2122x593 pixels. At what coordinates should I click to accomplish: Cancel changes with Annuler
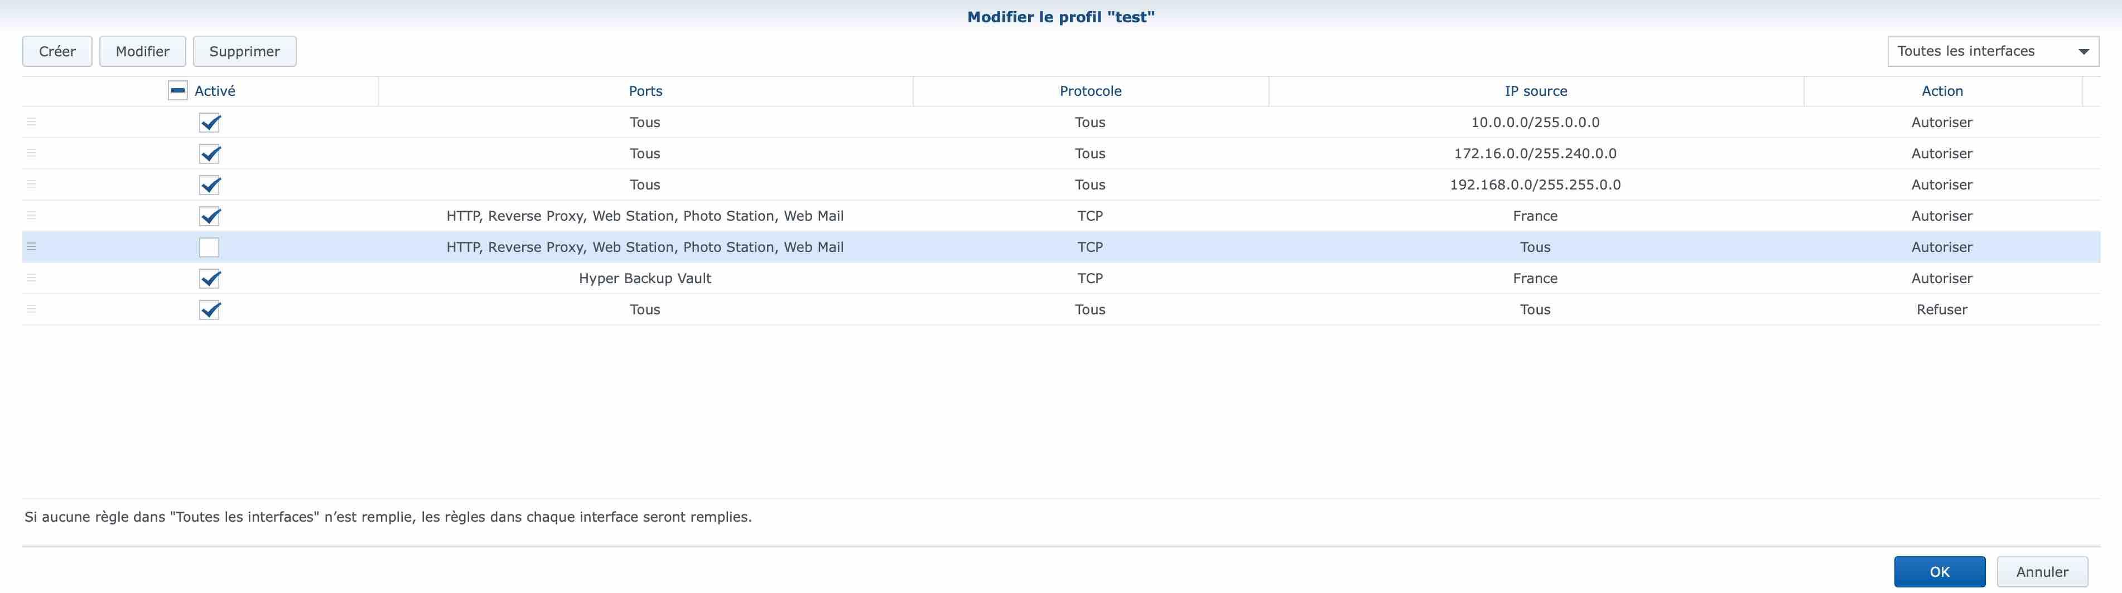pyautogui.click(x=2041, y=572)
